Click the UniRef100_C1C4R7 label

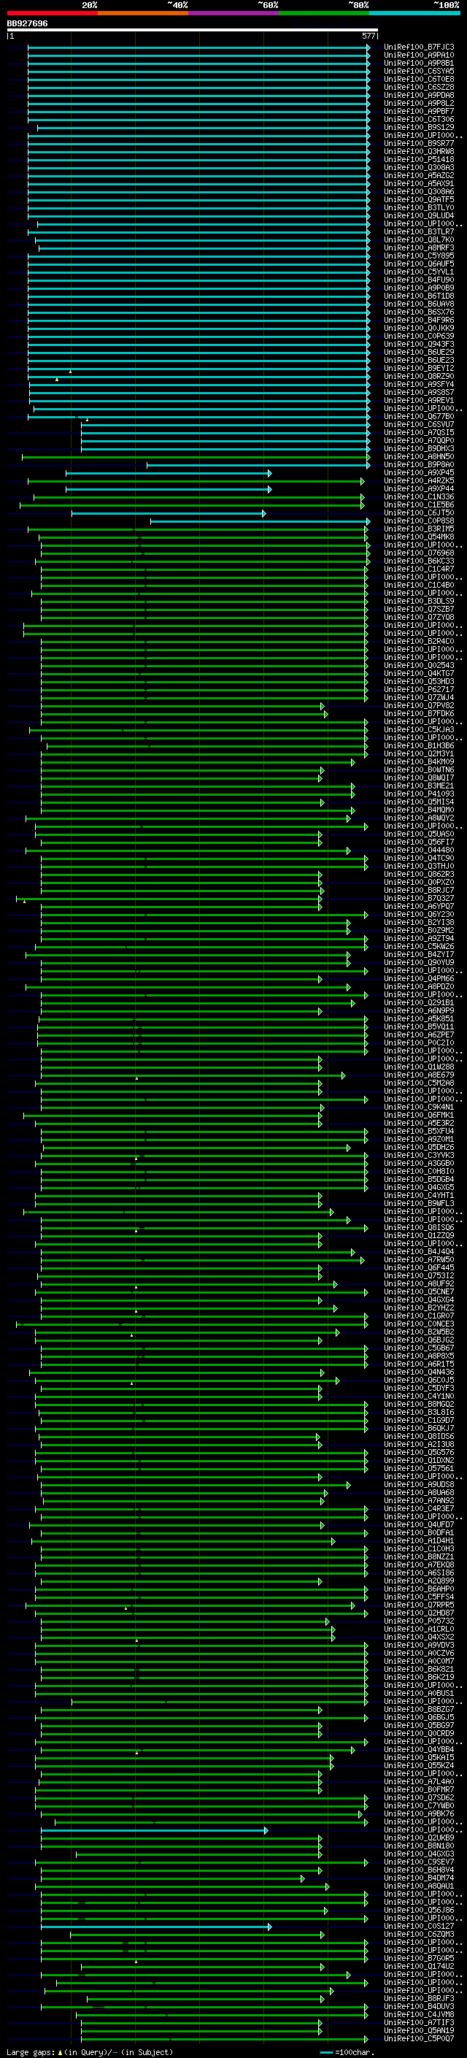418,569
